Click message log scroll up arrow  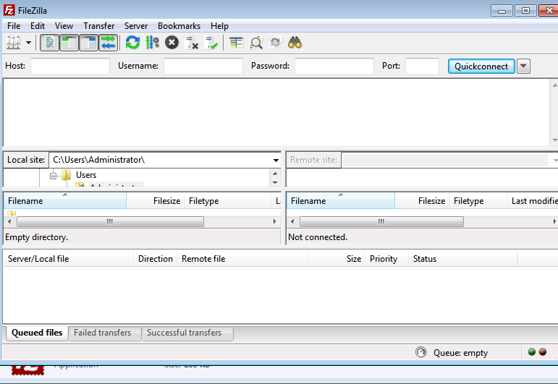[554, 85]
